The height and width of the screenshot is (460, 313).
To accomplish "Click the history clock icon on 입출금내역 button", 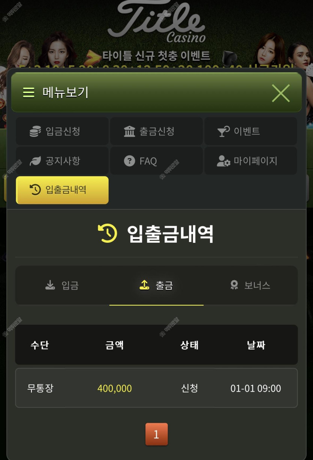I will [x=35, y=190].
